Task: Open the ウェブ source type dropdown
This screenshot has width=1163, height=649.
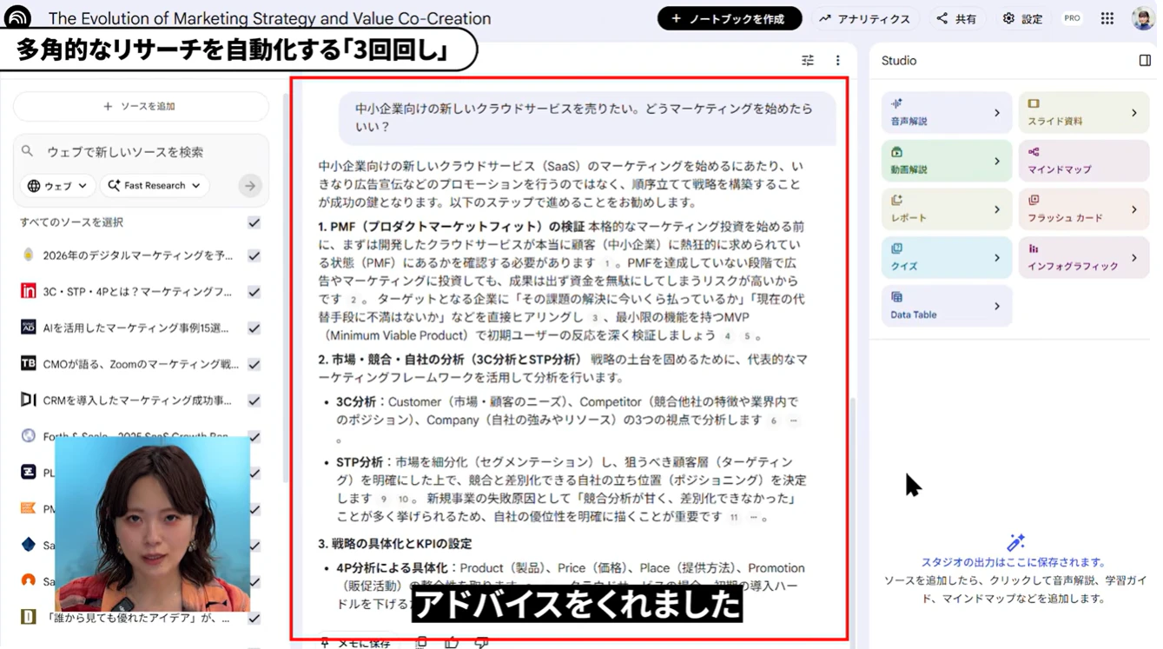Action: 57,186
